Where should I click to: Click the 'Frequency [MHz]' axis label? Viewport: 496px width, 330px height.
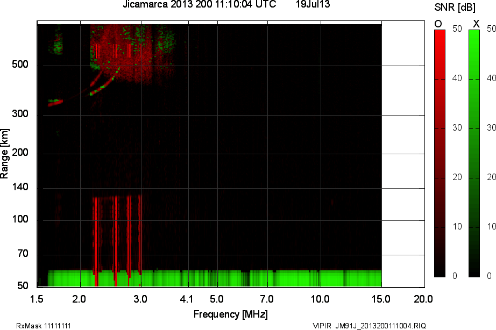(231, 314)
